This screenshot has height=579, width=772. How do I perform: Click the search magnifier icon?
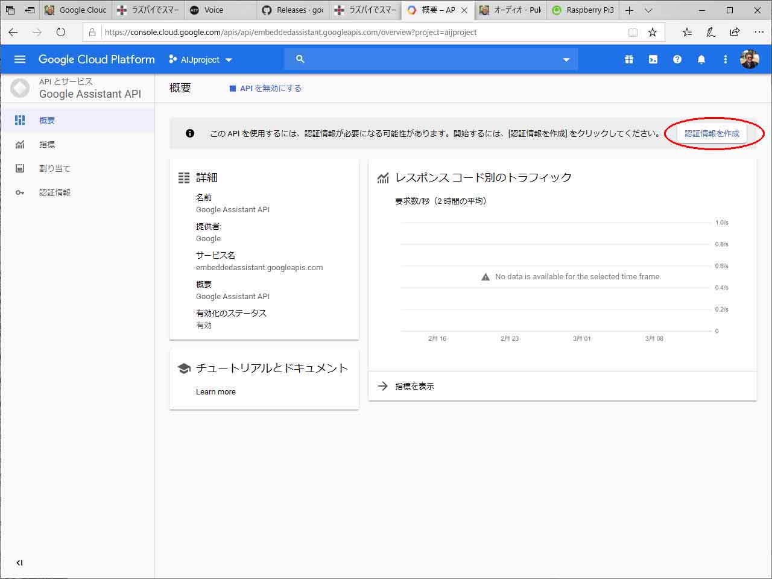point(300,59)
